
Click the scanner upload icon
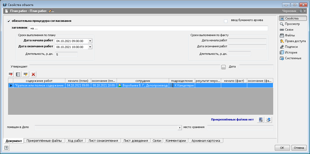point(268,120)
